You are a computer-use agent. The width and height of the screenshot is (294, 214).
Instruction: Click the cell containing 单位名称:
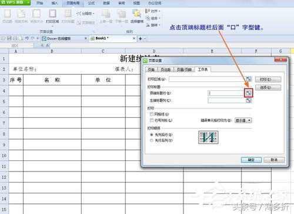pos(25,69)
